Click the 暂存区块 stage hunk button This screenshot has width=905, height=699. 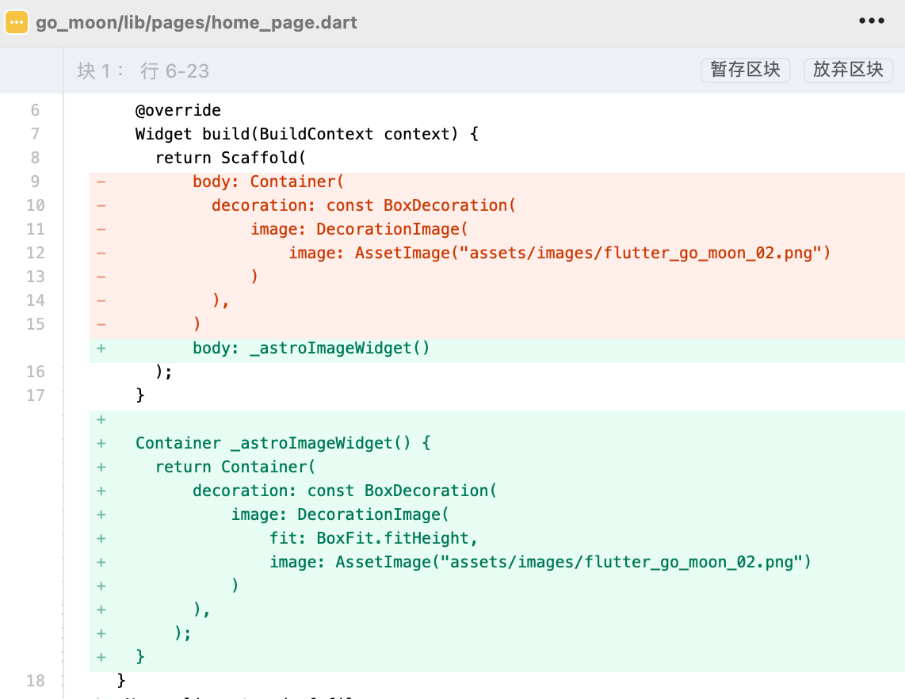(x=745, y=70)
